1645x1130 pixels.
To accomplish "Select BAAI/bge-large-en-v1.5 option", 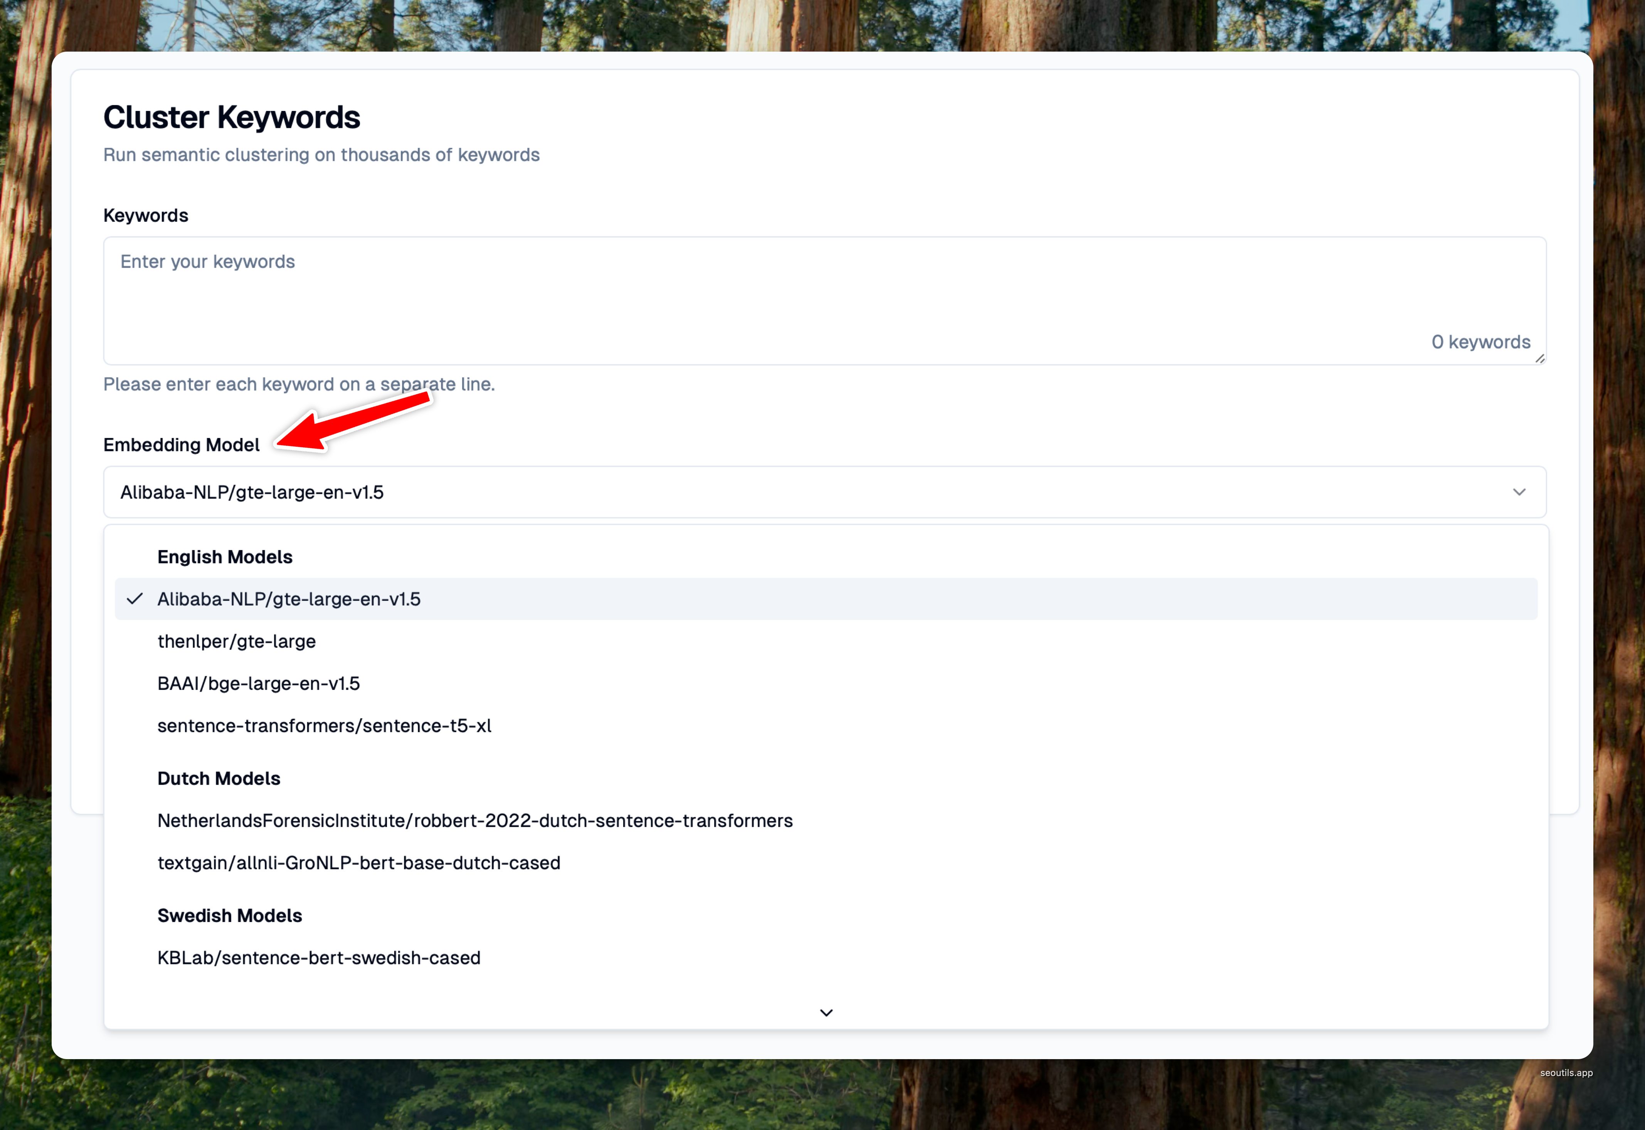I will click(826, 683).
